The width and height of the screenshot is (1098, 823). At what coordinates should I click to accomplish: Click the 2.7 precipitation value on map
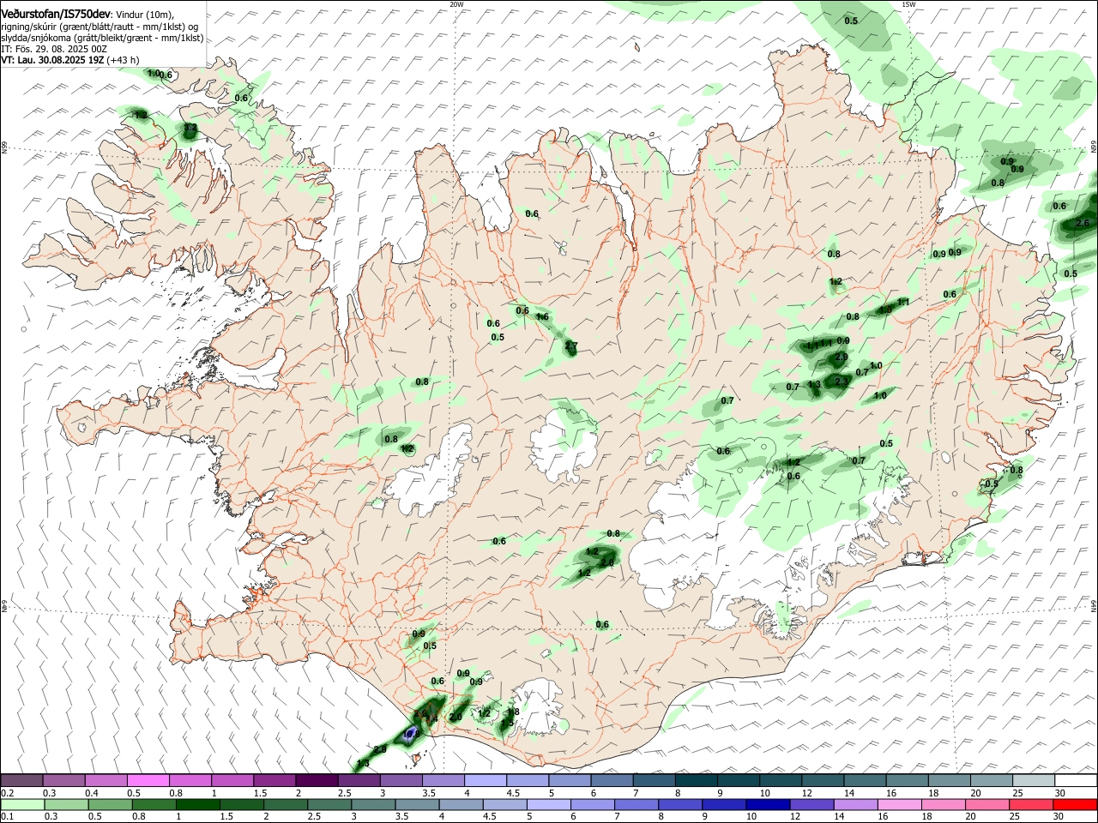click(x=571, y=346)
